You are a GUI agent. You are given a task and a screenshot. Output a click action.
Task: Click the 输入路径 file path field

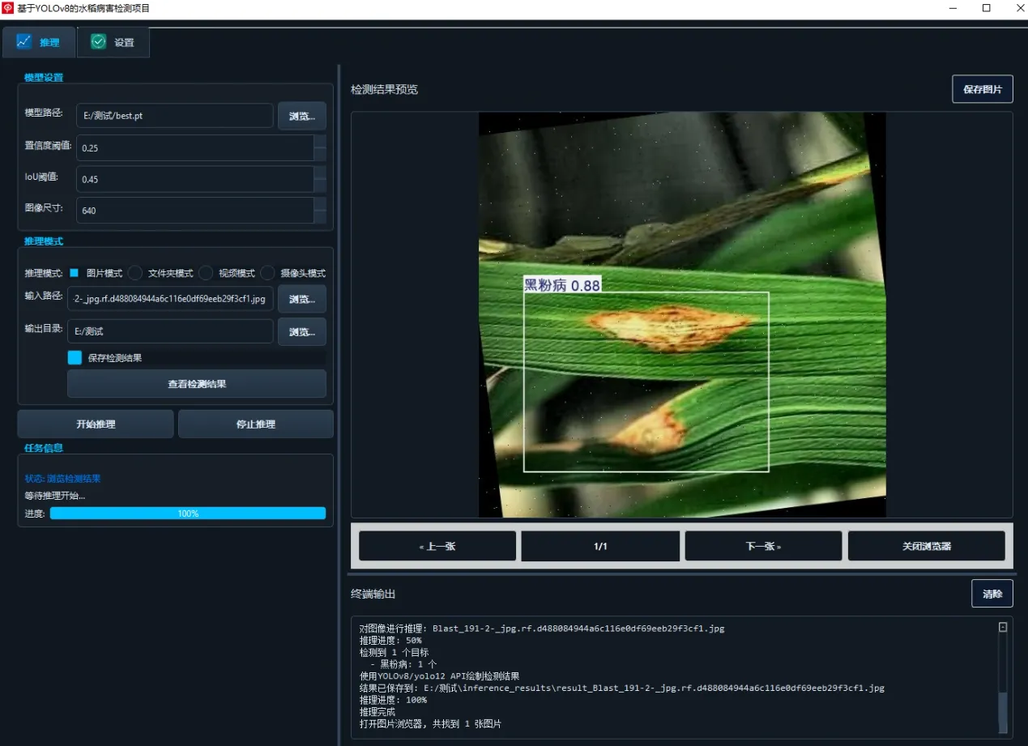(169, 298)
